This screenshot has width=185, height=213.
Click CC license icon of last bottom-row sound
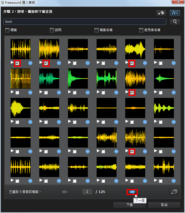(174, 181)
